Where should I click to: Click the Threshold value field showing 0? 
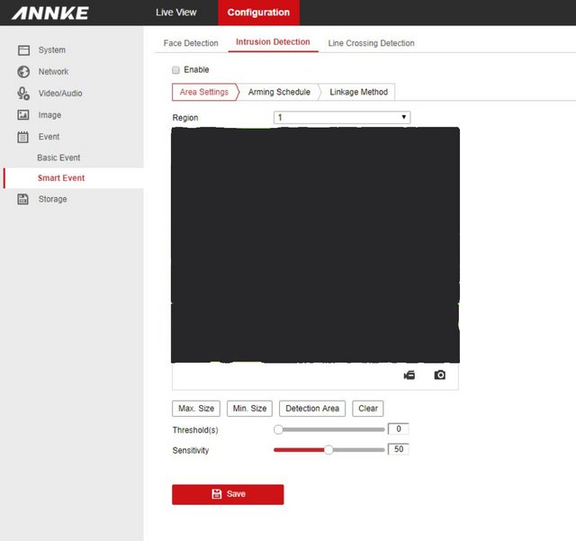(399, 428)
